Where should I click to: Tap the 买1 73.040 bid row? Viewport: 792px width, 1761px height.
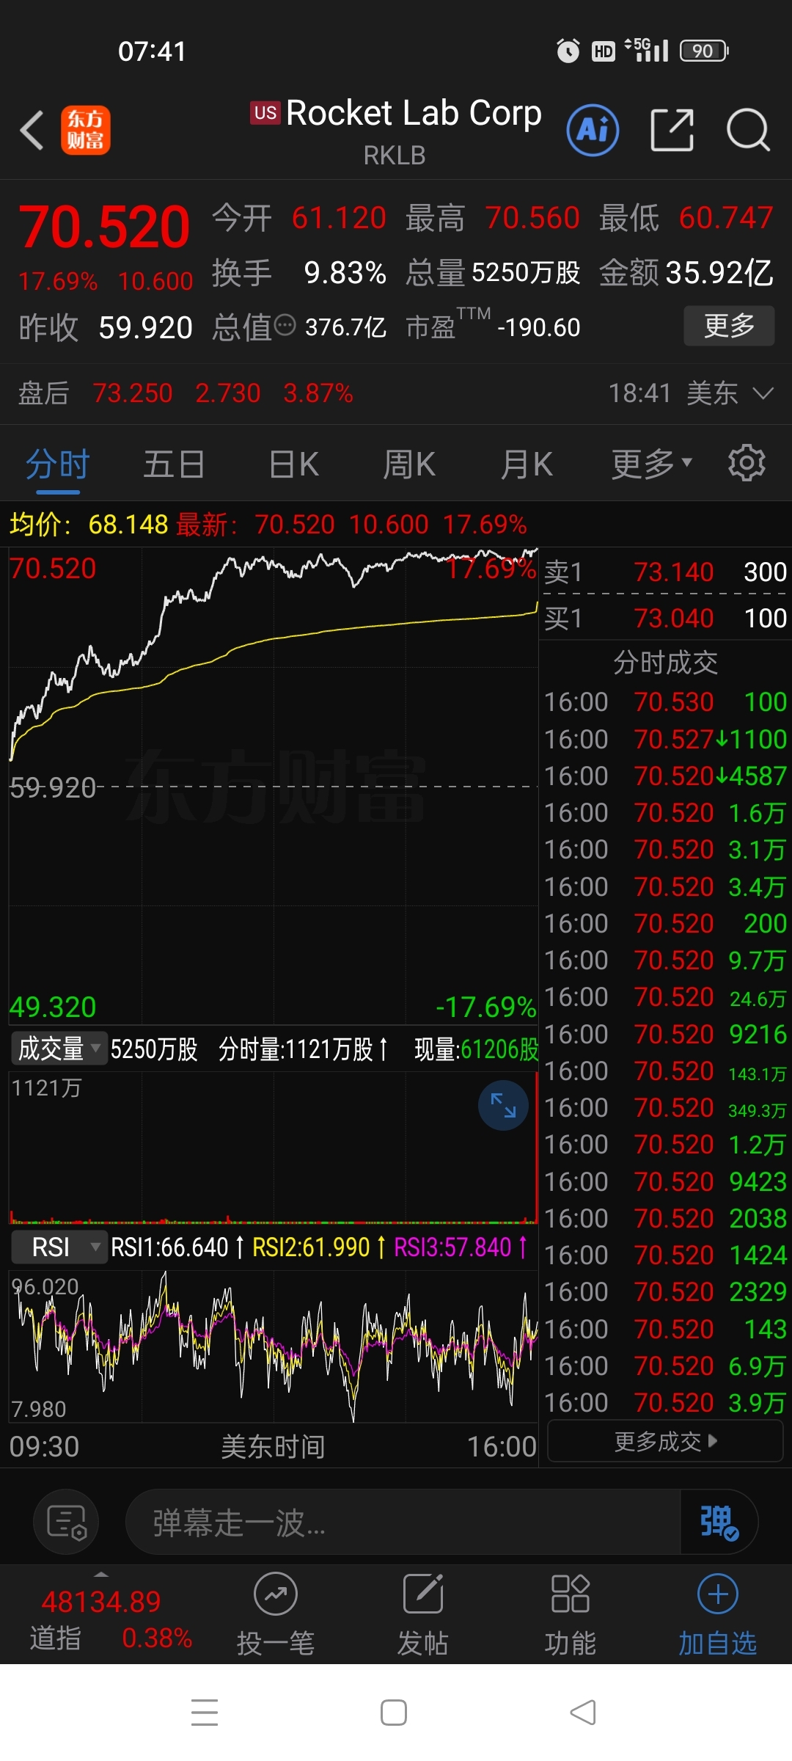click(x=665, y=618)
